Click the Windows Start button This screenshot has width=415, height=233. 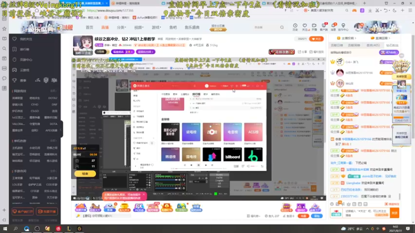pos(5,228)
